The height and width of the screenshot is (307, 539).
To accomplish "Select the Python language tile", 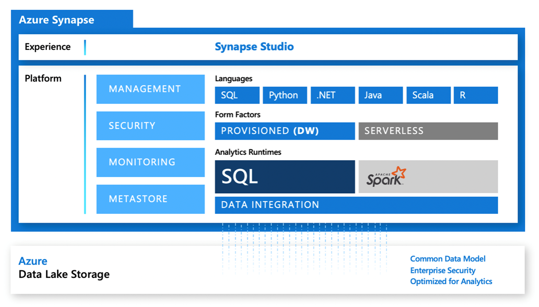I will click(284, 95).
